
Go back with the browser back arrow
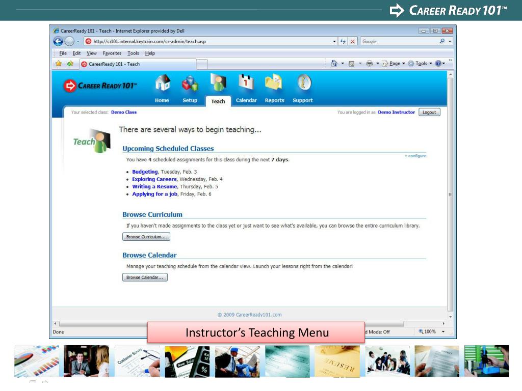tap(58, 42)
